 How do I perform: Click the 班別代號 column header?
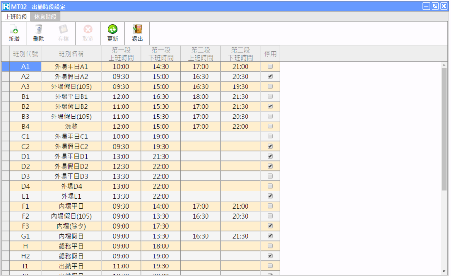25,53
